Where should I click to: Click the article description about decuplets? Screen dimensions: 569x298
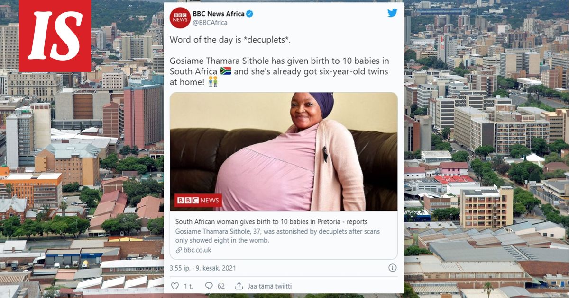[x=277, y=236]
